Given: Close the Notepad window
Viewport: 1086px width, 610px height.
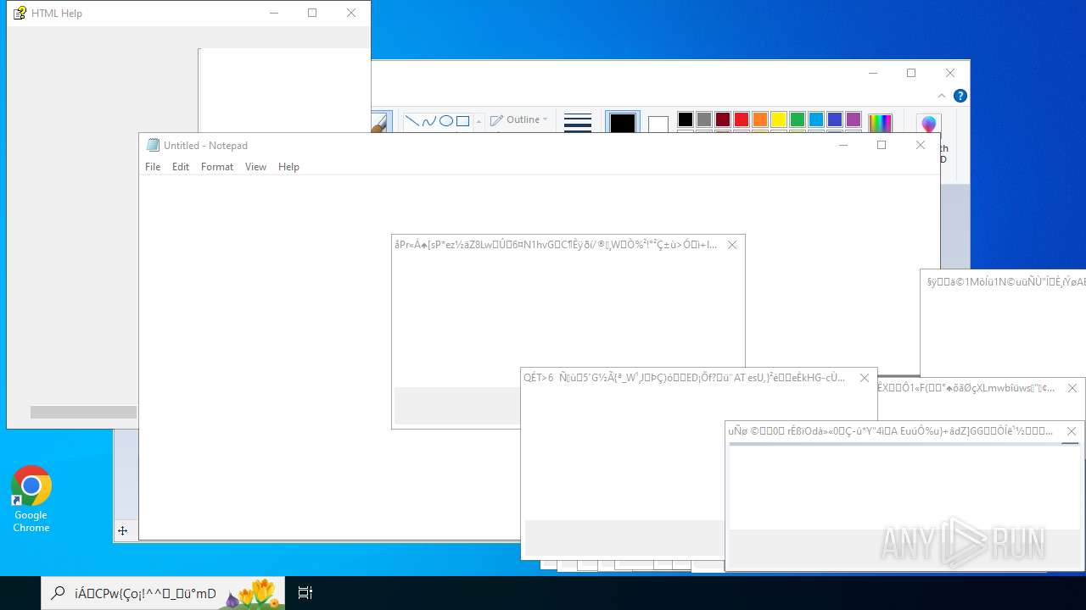Looking at the screenshot, I should click(x=921, y=145).
